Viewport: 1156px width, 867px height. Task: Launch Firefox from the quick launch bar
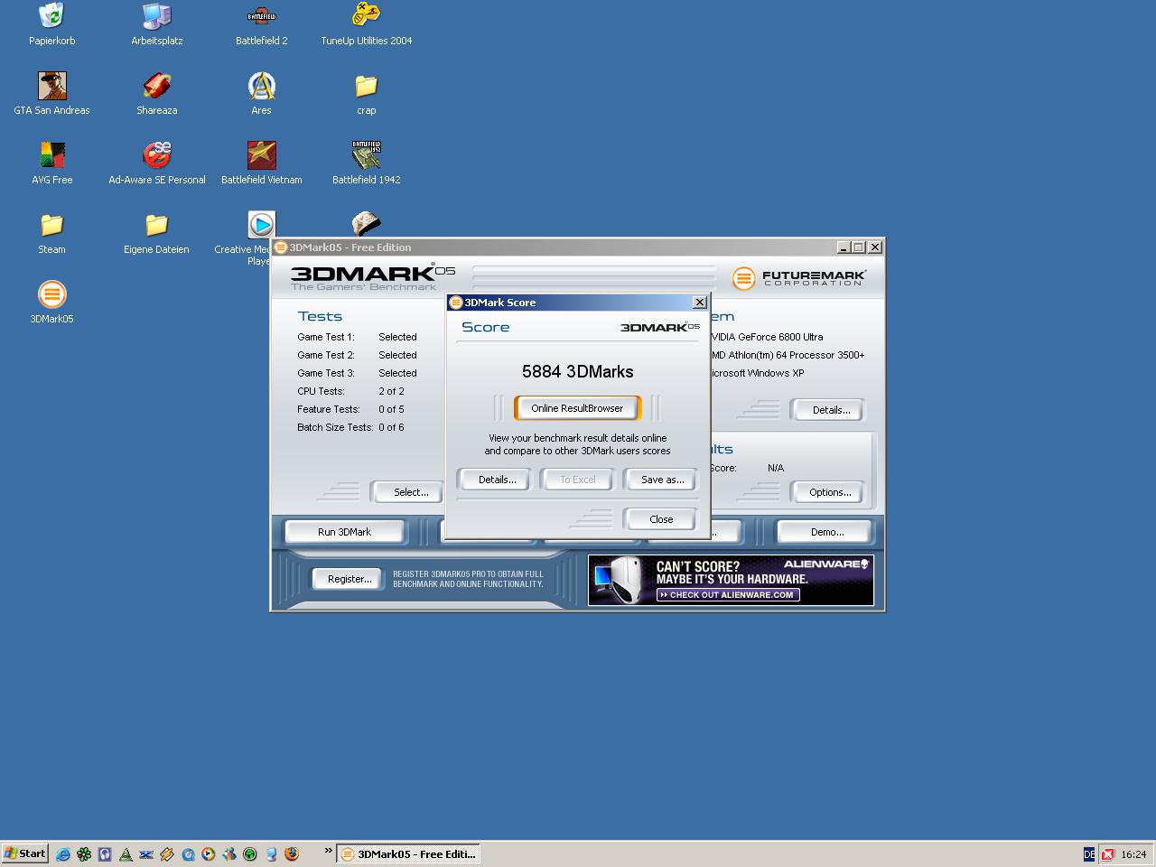pos(291,853)
